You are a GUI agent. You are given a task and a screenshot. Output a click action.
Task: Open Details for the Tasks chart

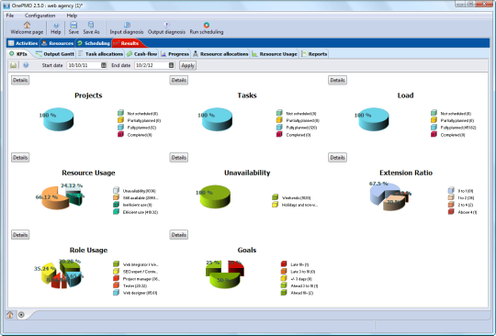[179, 80]
